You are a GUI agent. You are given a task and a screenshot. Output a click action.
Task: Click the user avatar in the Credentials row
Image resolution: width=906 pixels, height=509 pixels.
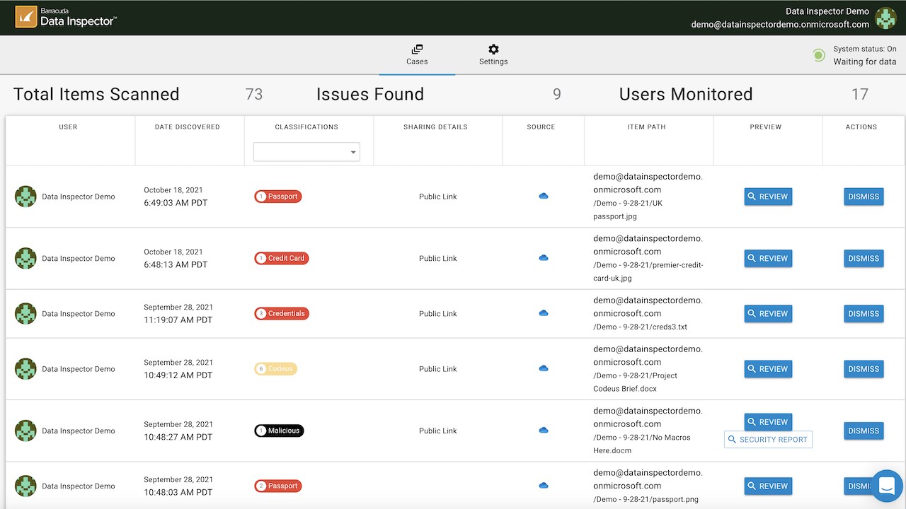(x=25, y=314)
